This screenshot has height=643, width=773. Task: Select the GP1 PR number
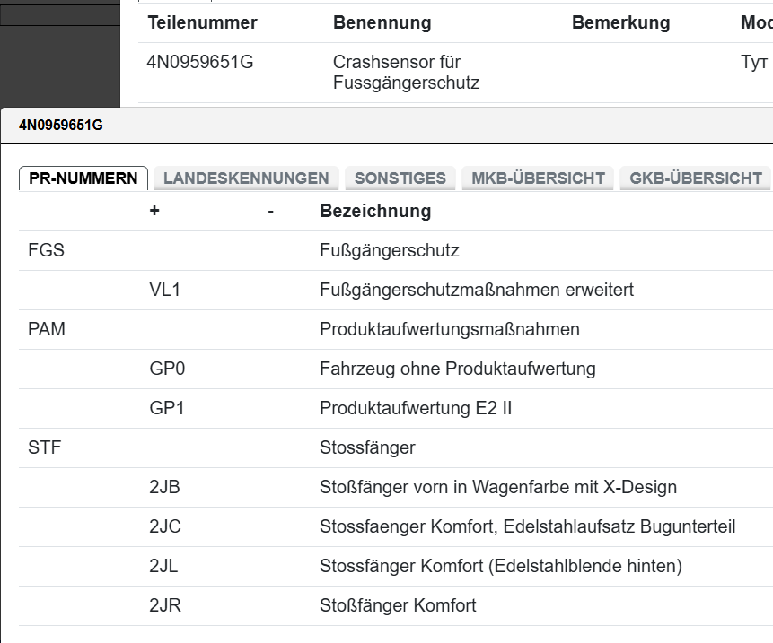pos(167,409)
